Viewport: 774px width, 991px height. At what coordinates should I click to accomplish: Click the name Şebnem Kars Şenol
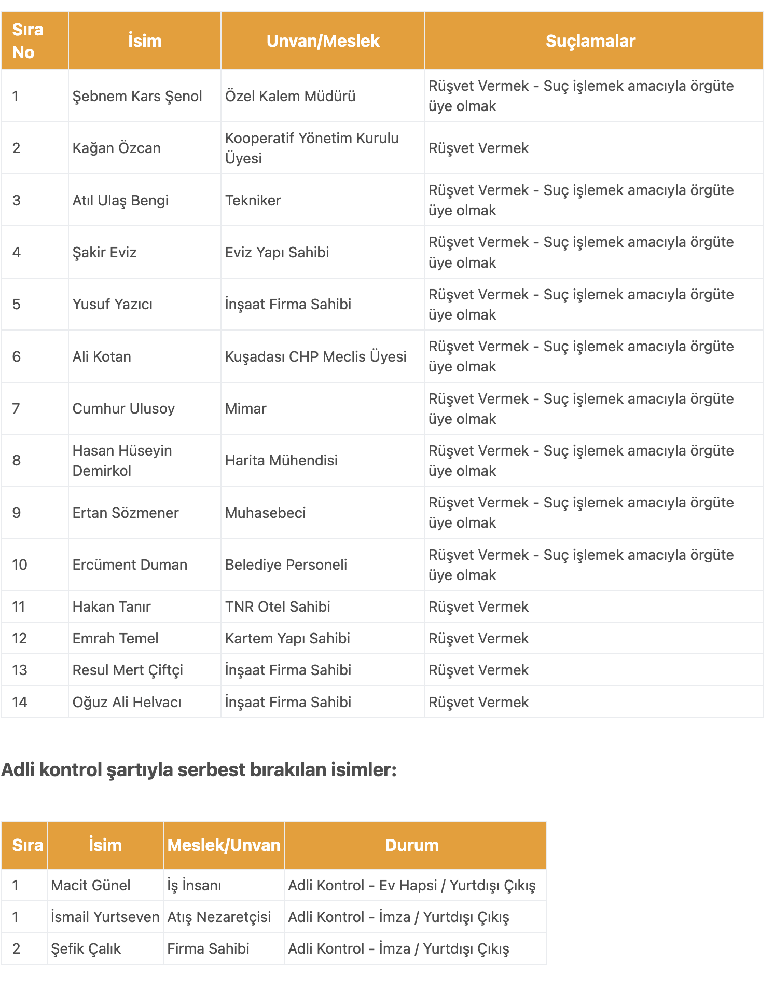[137, 96]
